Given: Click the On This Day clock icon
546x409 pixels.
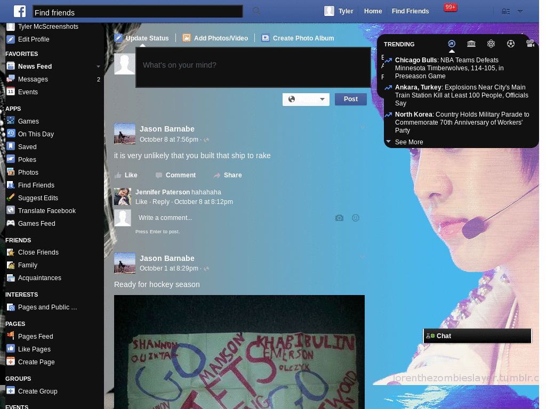Looking at the screenshot, I should pyautogui.click(x=11, y=134).
